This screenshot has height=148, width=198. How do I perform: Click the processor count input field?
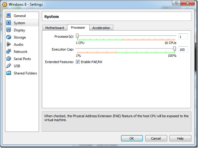tap(183, 37)
